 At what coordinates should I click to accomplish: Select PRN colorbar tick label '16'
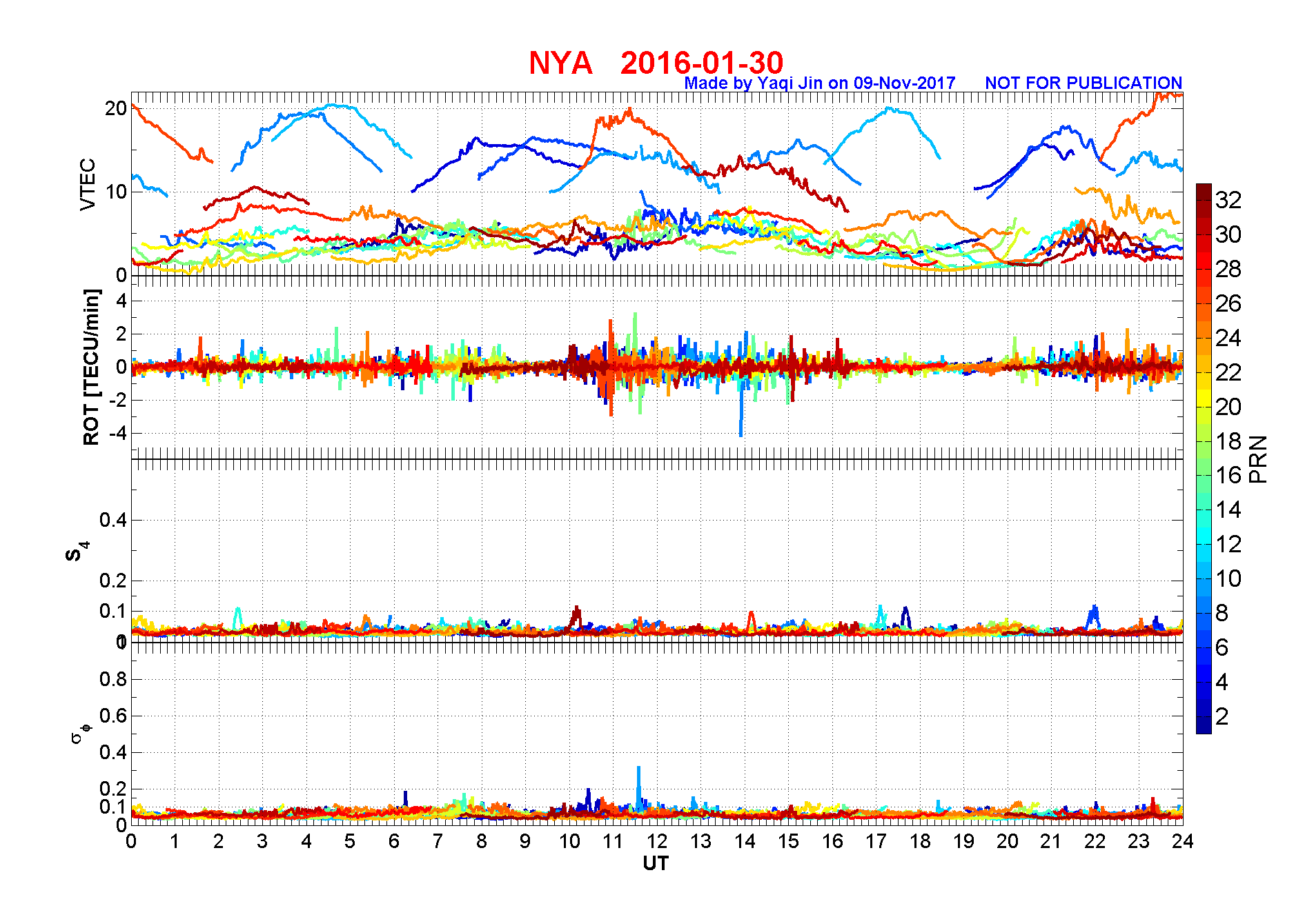coord(1228,475)
